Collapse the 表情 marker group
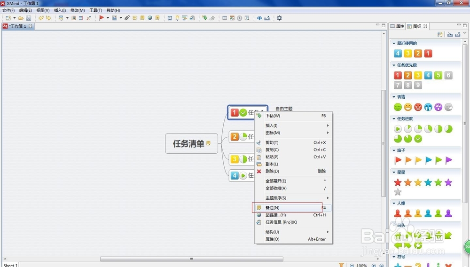470x267 pixels. pyautogui.click(x=394, y=97)
